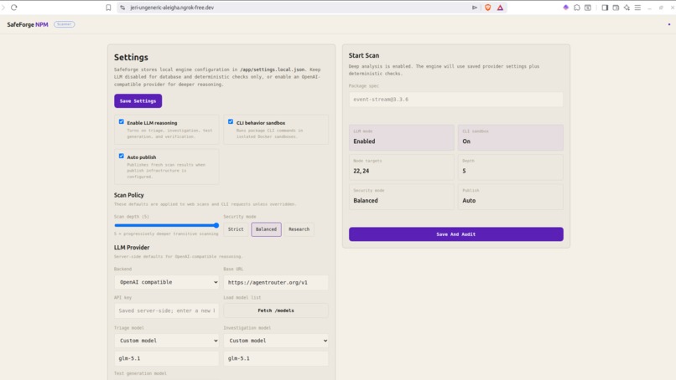Click the Publish Auto tile
Viewport: 676px width, 380px height.
[x=511, y=197]
